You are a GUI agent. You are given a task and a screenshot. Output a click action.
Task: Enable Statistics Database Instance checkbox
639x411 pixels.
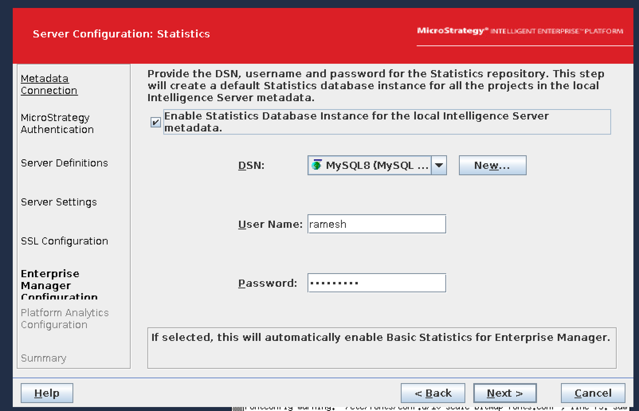[155, 122]
